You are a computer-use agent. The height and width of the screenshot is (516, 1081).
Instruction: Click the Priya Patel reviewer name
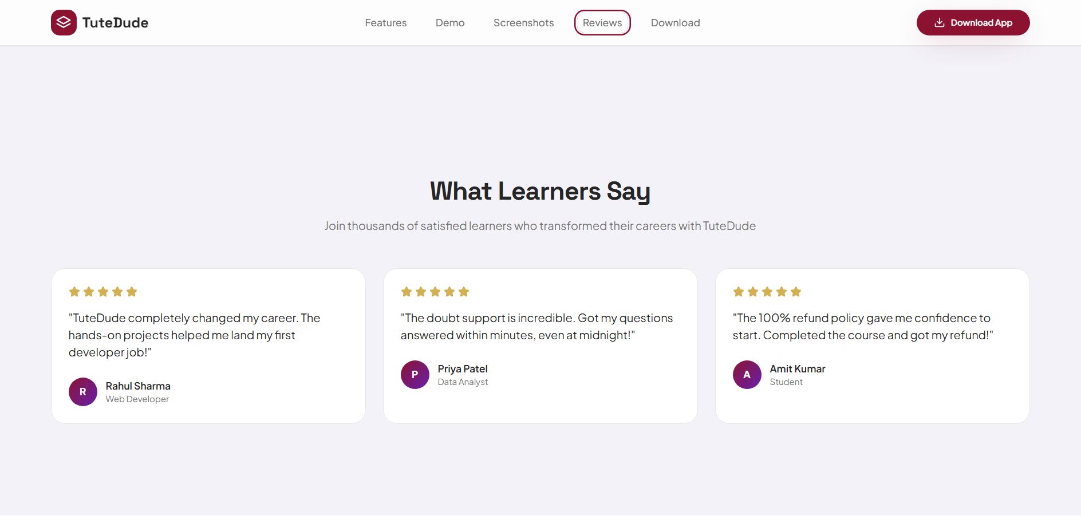(463, 369)
